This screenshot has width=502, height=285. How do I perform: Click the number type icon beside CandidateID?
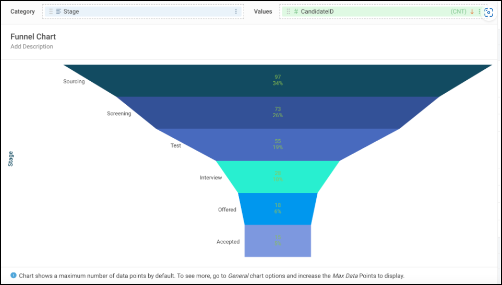click(296, 11)
